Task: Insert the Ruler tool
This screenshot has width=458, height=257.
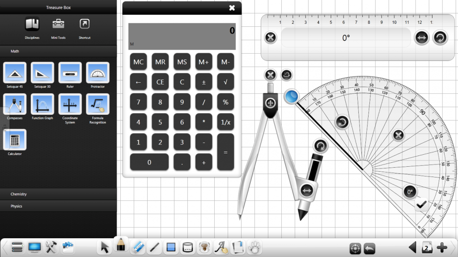Action: tap(70, 73)
